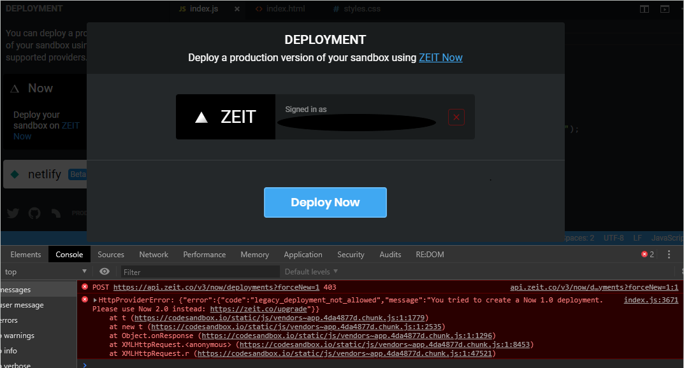Open the top JavaScript context dropdown

pyautogui.click(x=46, y=272)
